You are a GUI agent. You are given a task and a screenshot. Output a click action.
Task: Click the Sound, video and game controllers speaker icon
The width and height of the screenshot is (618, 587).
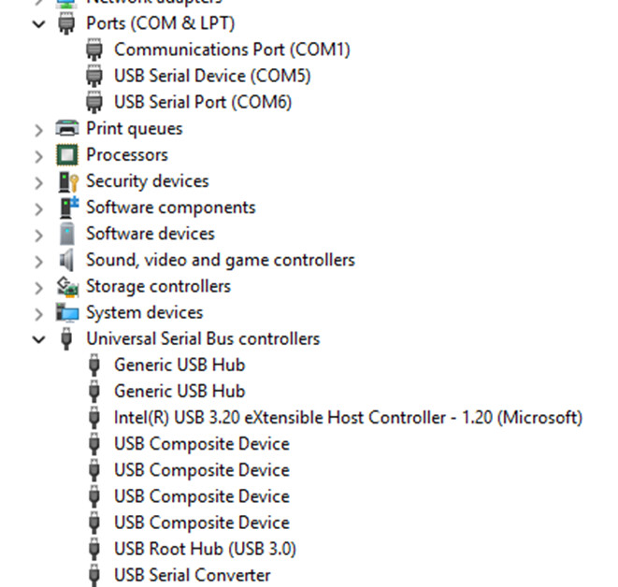click(66, 260)
